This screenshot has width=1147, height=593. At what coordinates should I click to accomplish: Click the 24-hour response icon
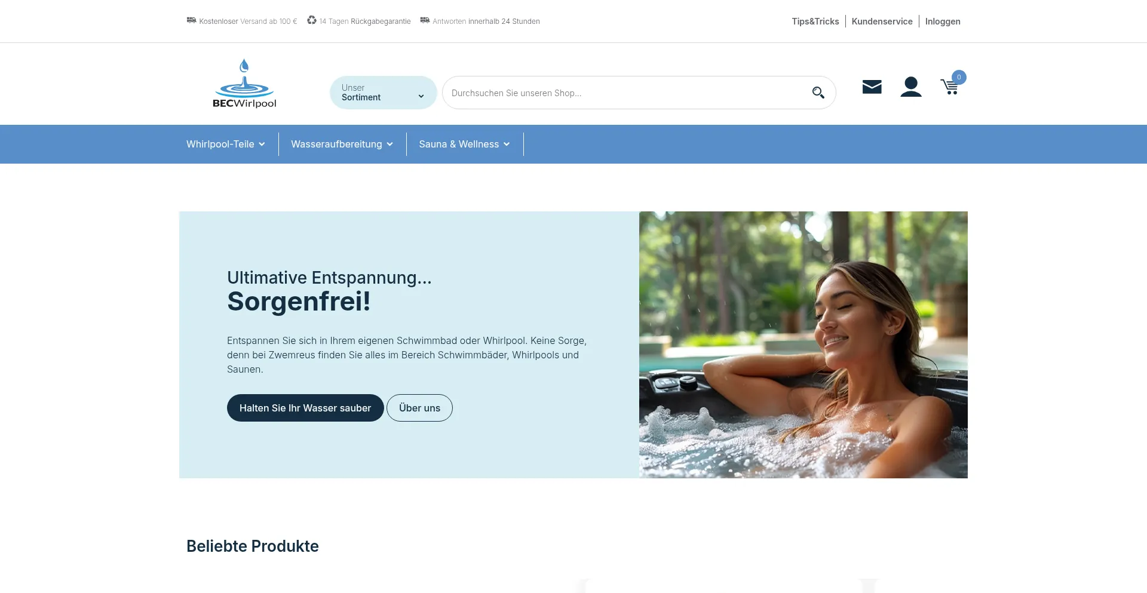click(x=425, y=20)
